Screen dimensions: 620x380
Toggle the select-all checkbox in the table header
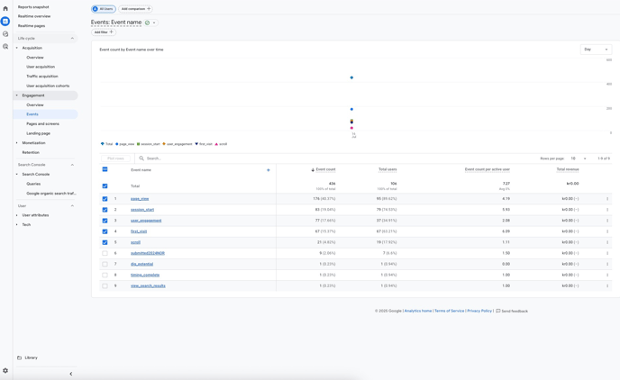click(x=105, y=169)
